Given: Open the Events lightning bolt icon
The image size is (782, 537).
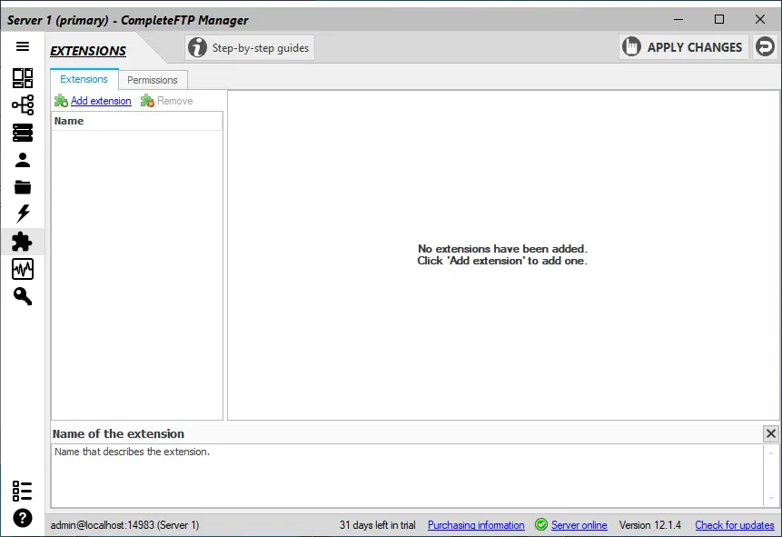Looking at the screenshot, I should click(23, 214).
